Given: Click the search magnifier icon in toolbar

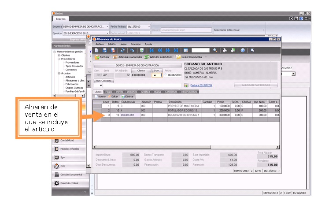Looking at the screenshot, I should (216, 50).
